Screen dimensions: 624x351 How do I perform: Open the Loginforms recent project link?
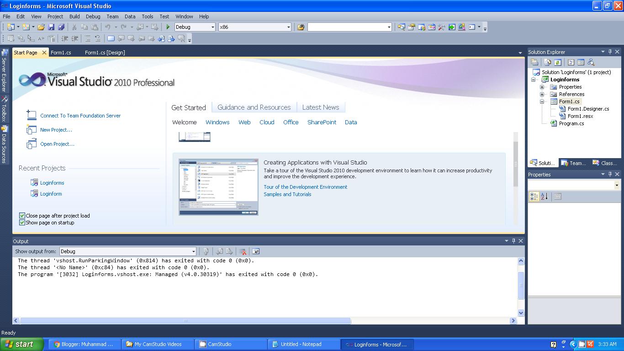pyautogui.click(x=52, y=182)
